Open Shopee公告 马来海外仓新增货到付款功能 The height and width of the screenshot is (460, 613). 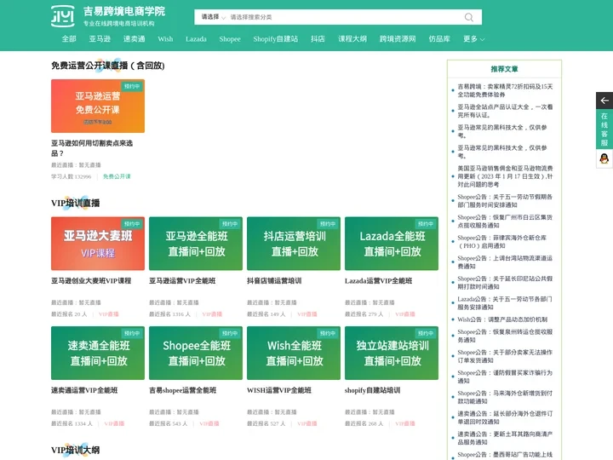click(505, 397)
